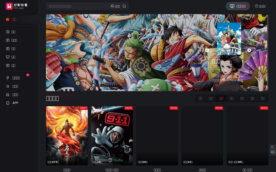The image size is (276, 172).
Task: Click the large One Piece banner image
Action: click(157, 53)
